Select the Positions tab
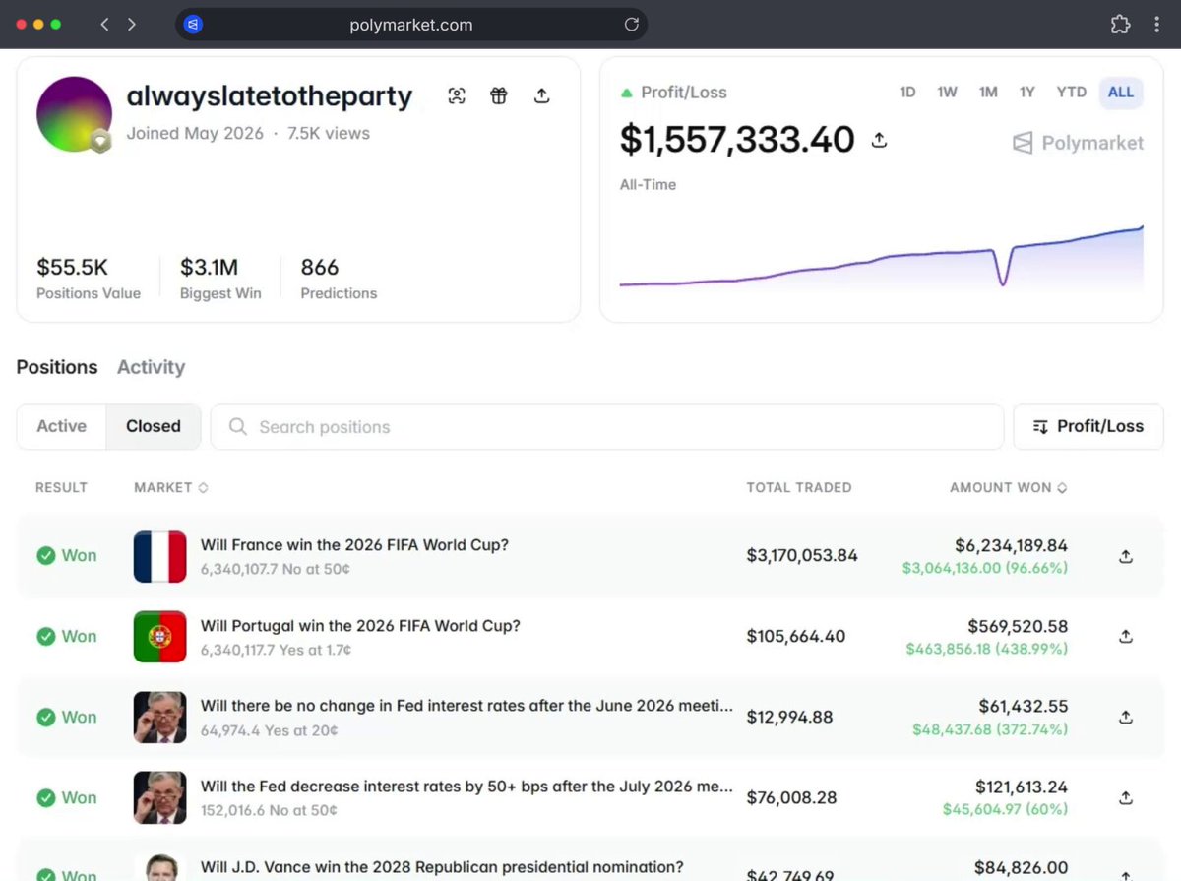1181x881 pixels. tap(57, 367)
